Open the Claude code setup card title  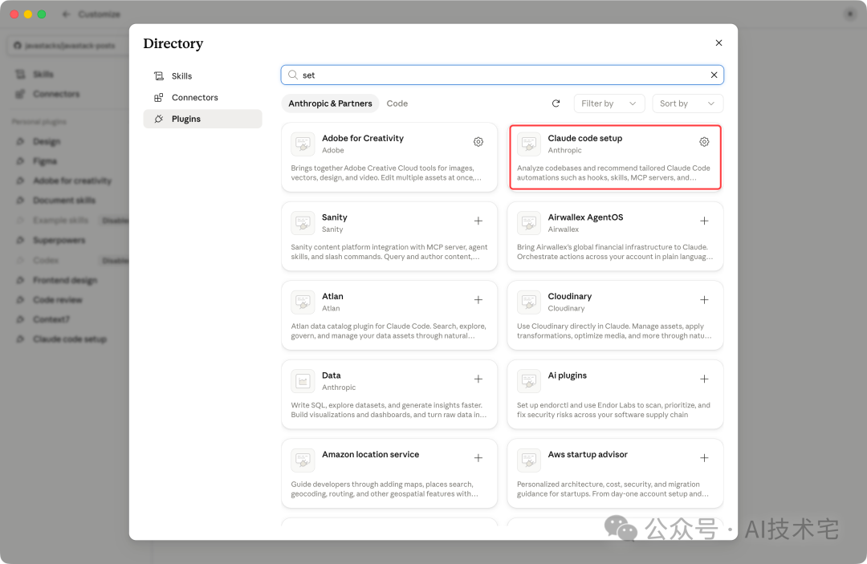585,138
